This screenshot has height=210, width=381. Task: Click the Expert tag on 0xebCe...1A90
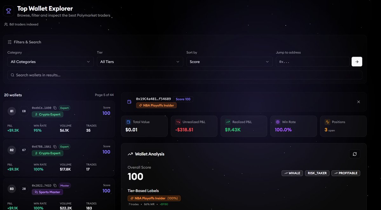(65, 108)
